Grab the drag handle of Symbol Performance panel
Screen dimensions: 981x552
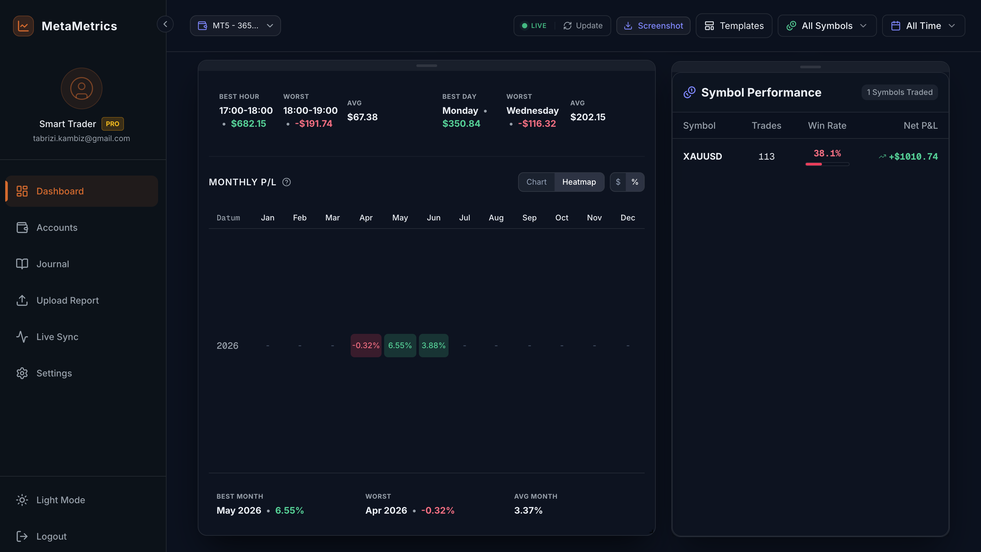click(x=810, y=67)
